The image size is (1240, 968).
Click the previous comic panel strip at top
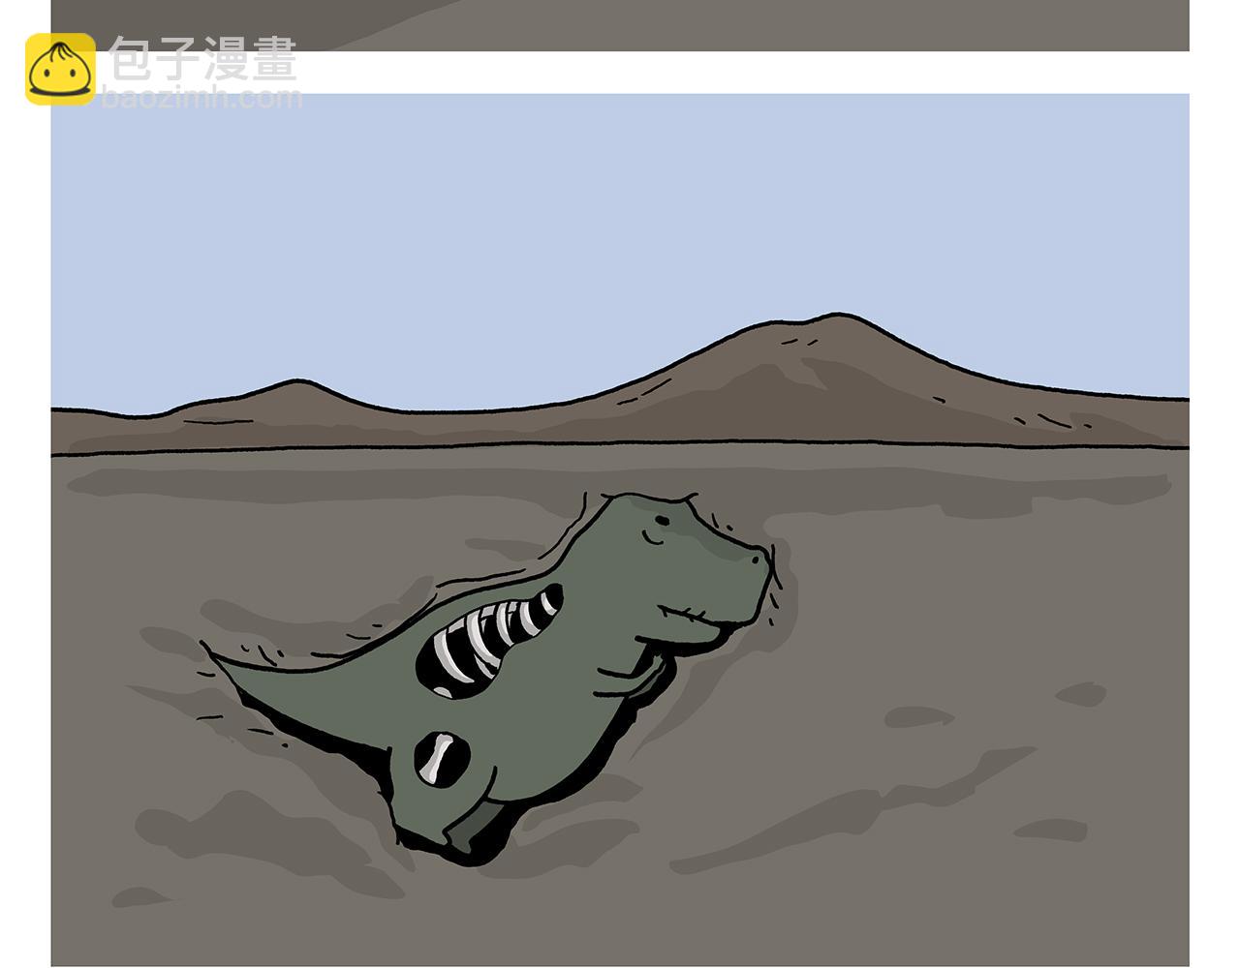620,24
